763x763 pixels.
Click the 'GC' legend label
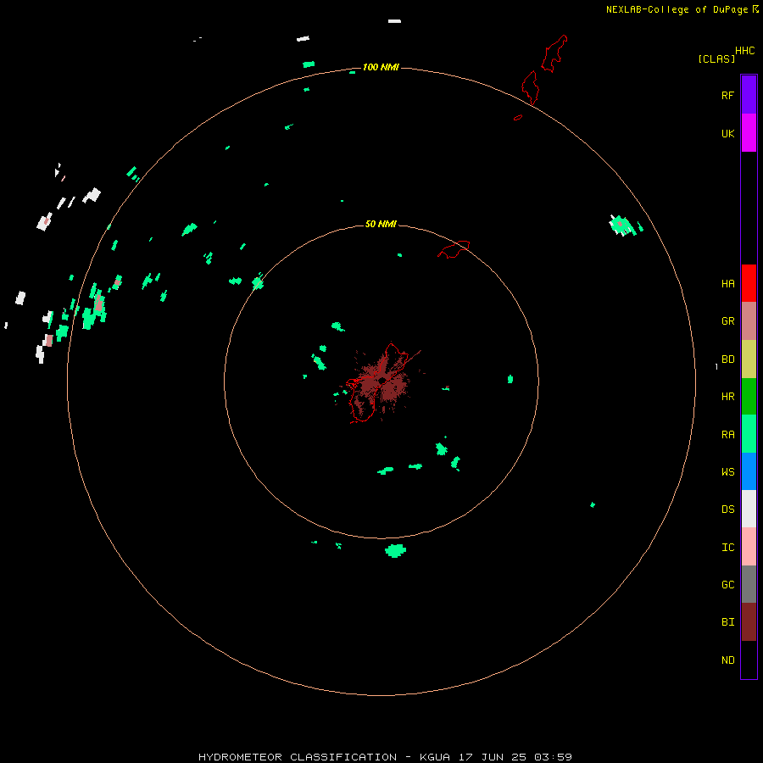(728, 585)
